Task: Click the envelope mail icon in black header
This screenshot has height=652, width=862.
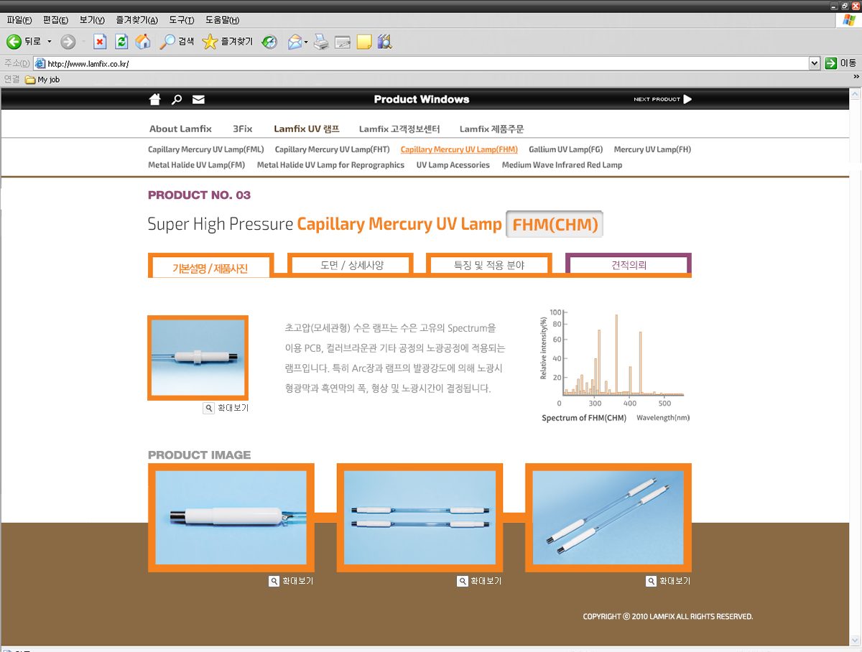Action: pyautogui.click(x=198, y=99)
